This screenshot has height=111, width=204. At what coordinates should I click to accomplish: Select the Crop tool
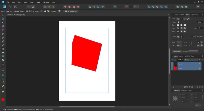click(3, 60)
